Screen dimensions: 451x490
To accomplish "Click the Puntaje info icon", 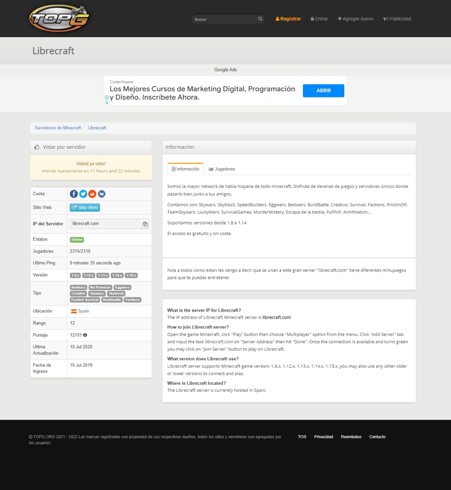I will click(85, 335).
